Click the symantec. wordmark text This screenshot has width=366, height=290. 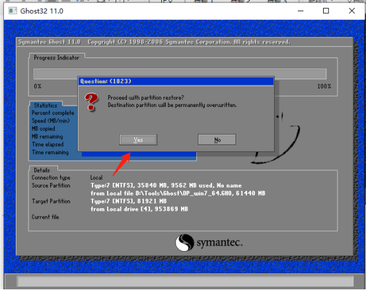click(219, 242)
